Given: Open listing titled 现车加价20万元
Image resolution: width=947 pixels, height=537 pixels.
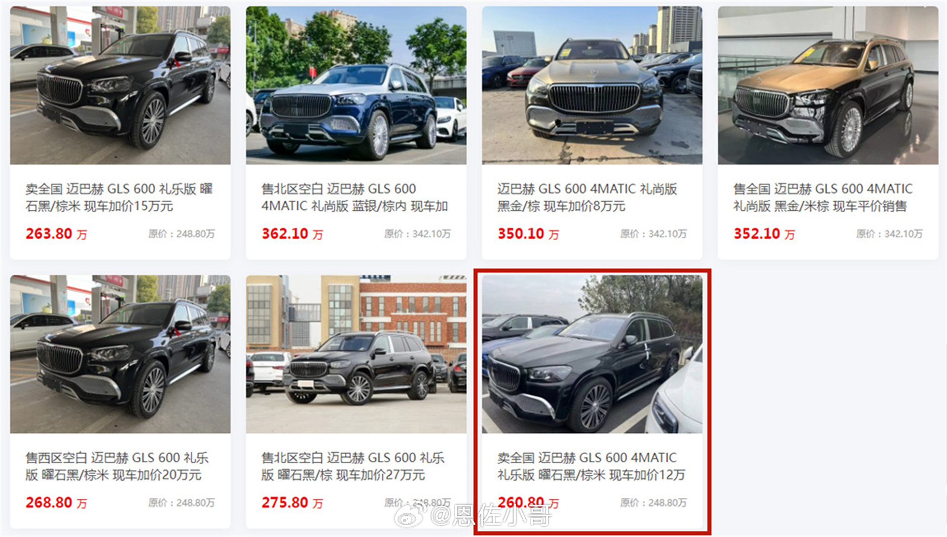Looking at the screenshot, I should (117, 466).
